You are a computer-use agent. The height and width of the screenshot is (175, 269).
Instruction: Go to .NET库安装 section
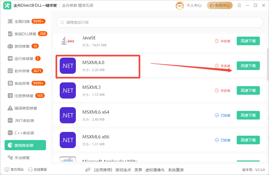(x=25, y=120)
